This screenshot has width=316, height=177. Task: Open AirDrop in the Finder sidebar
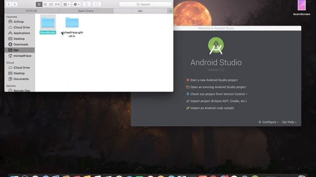click(x=19, y=22)
